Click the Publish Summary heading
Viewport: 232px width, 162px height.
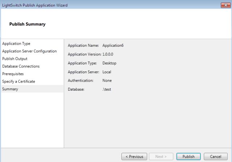coord(28,24)
